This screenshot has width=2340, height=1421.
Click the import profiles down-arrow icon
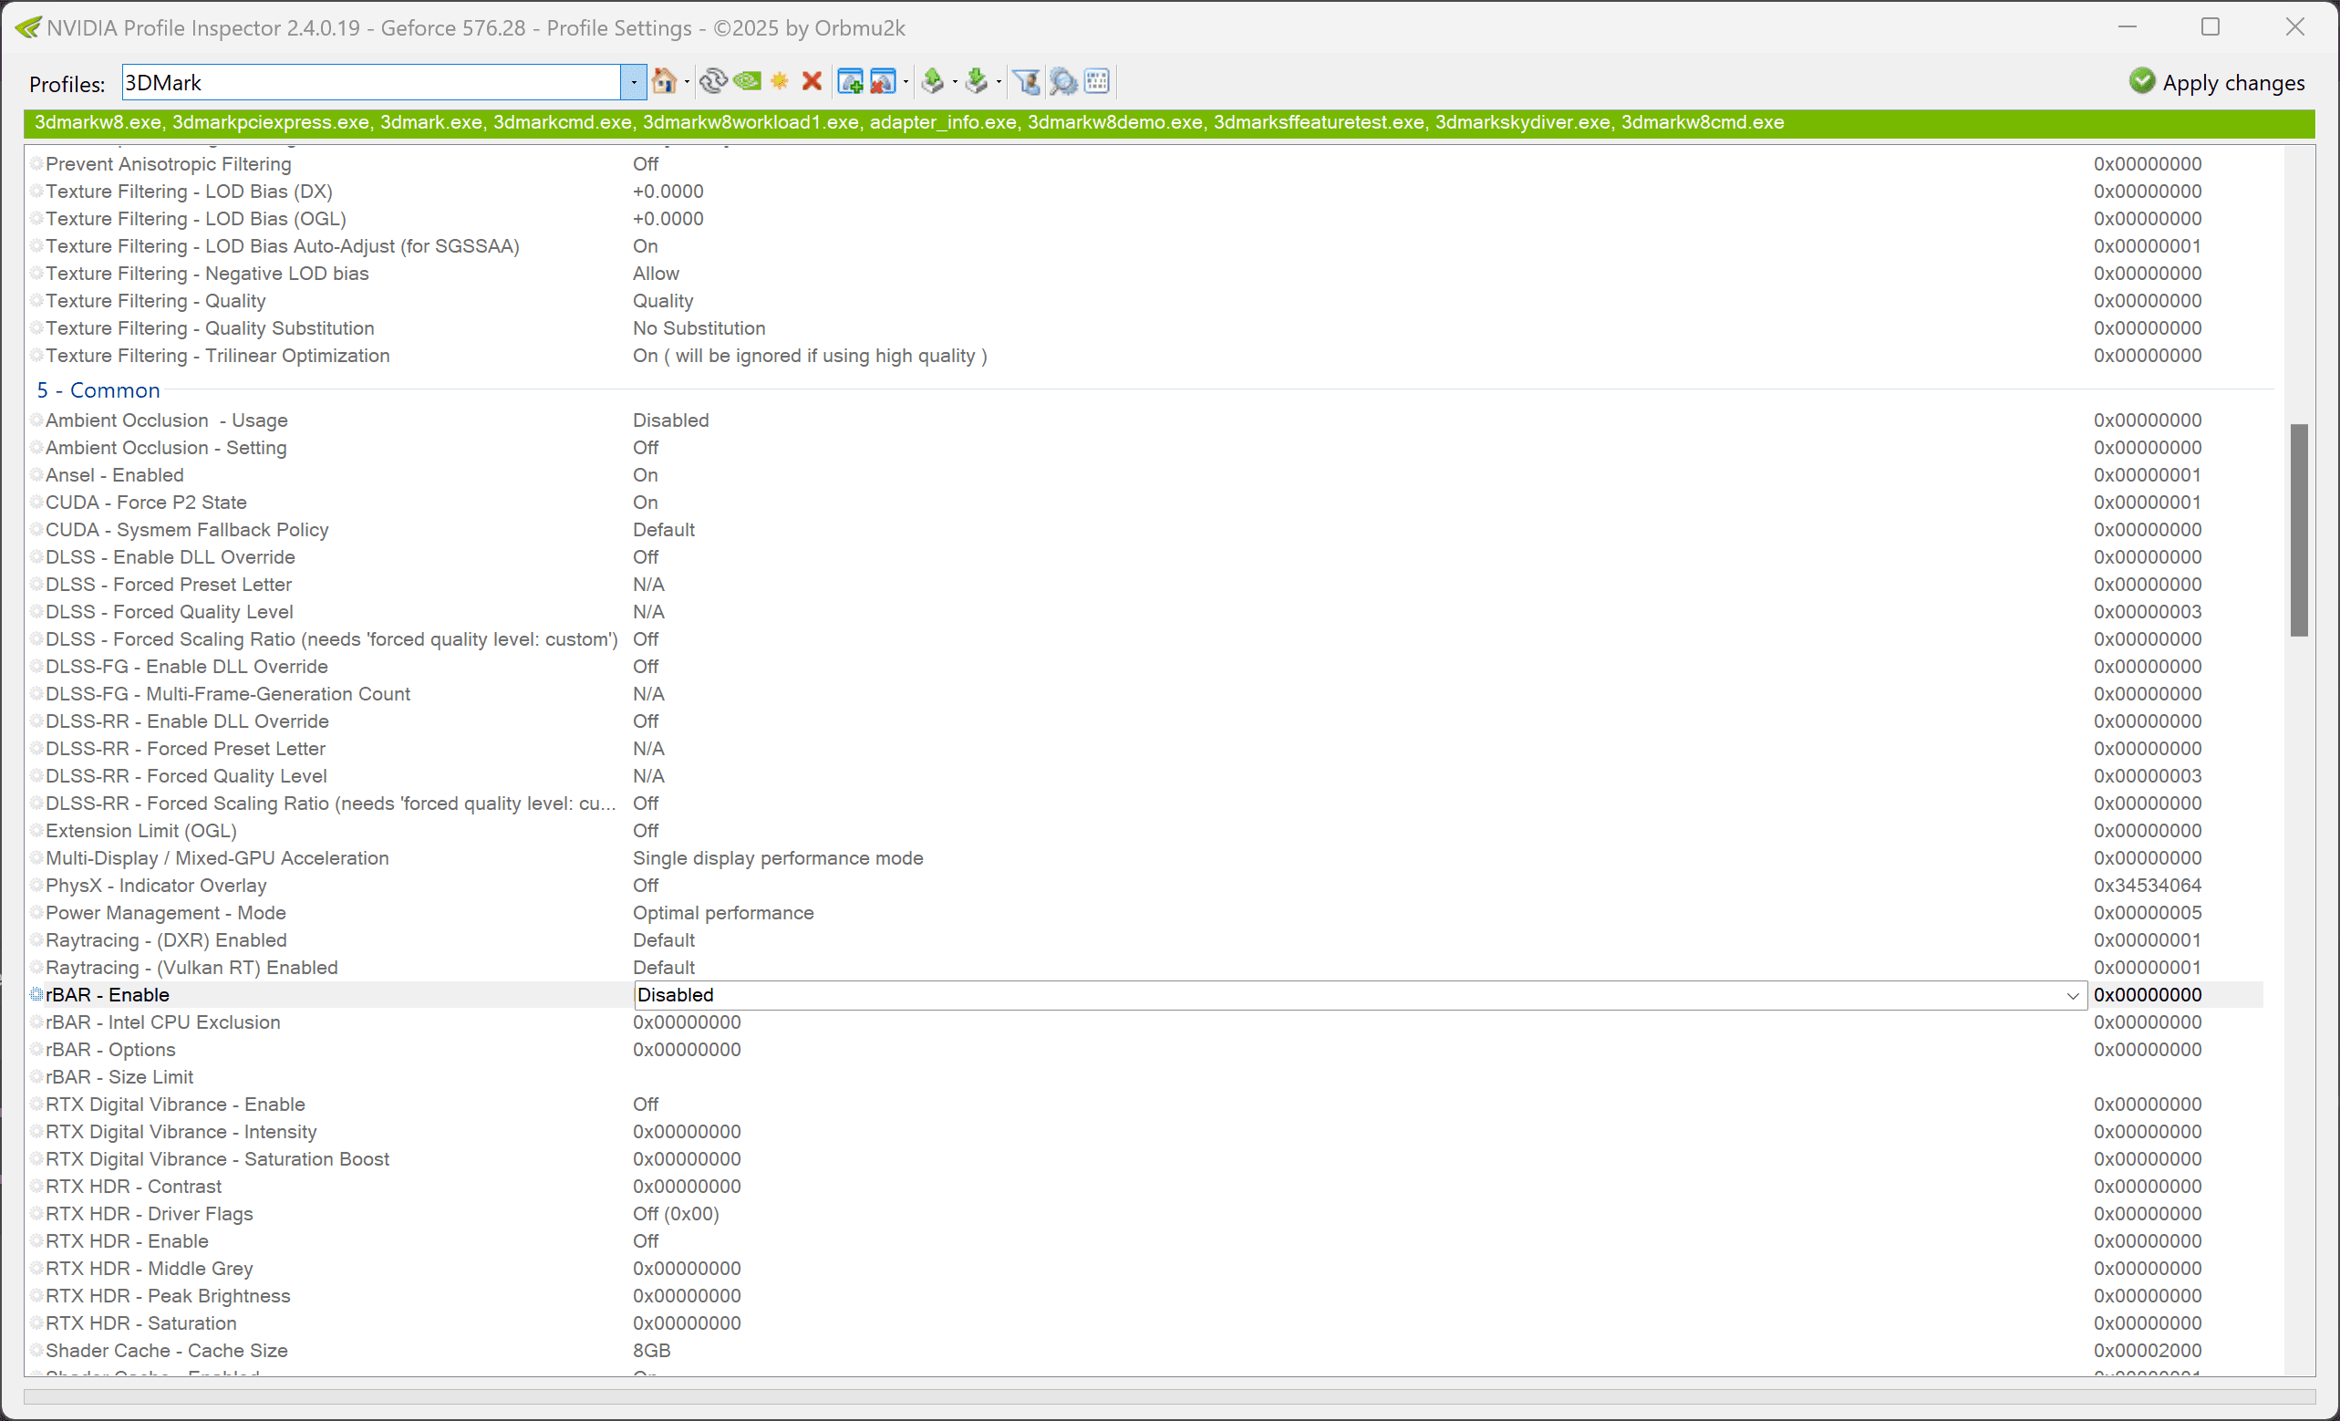tap(976, 82)
